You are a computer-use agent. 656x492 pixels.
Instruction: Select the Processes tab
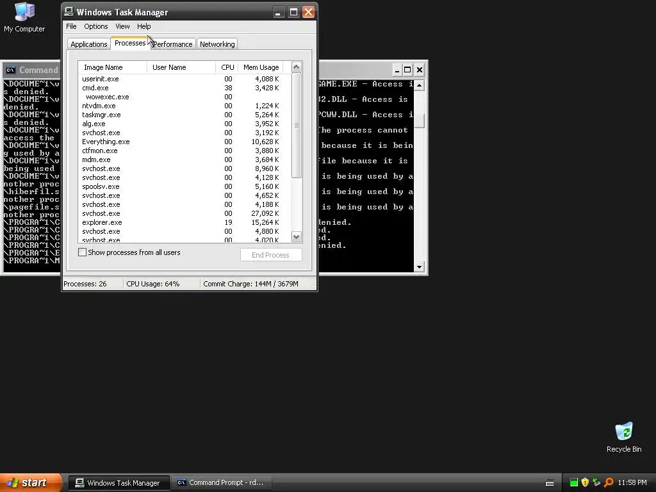point(130,43)
